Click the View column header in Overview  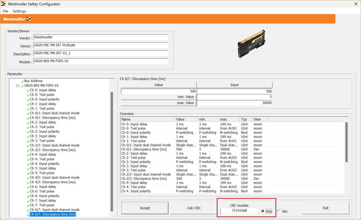tap(260, 119)
